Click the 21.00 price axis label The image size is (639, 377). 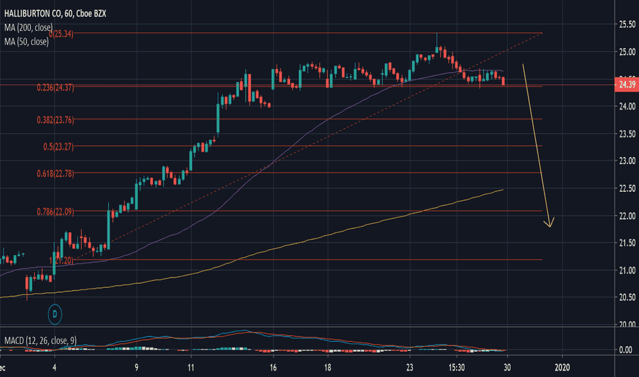pos(627,270)
